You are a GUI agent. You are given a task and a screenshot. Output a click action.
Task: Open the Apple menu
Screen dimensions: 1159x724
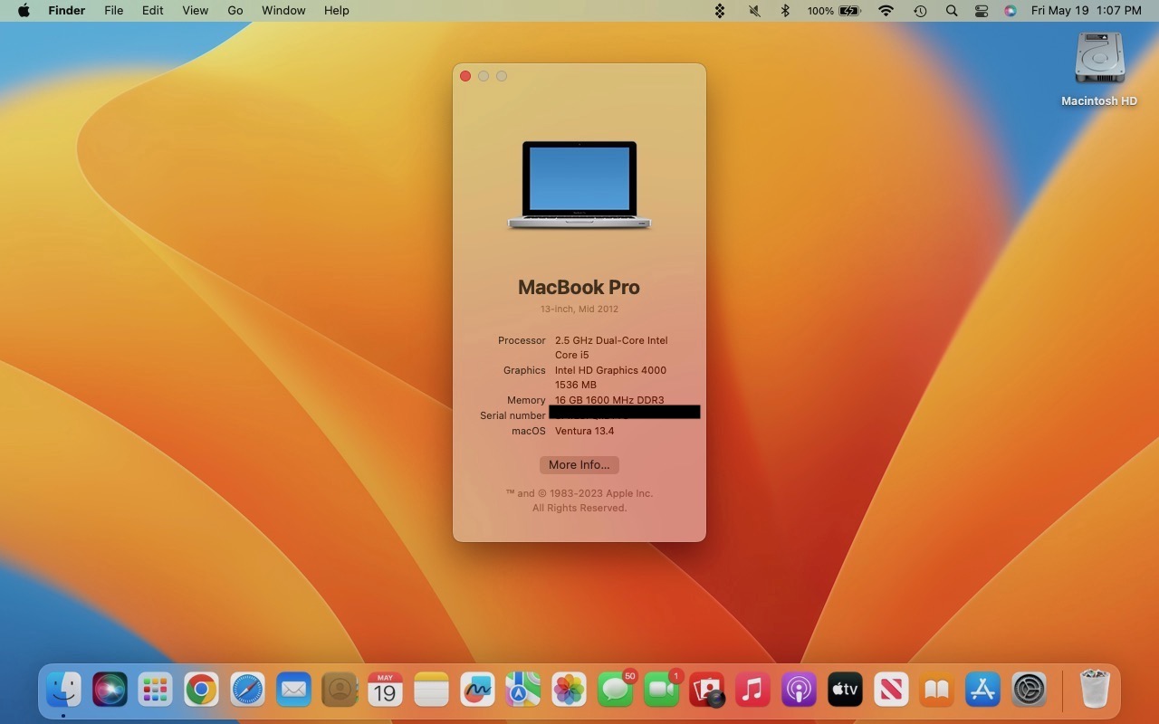click(24, 11)
